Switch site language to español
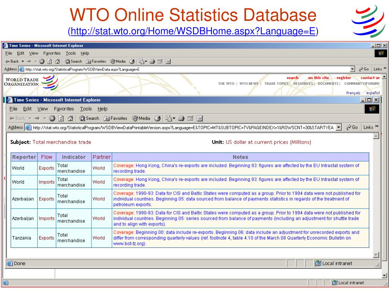Viewport: 389px width, 292px height. 373,93
